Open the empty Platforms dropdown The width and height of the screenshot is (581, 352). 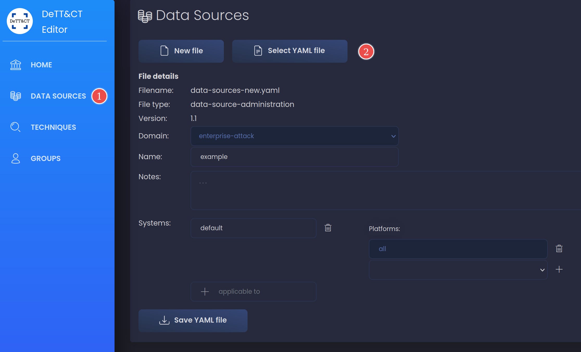pos(458,270)
